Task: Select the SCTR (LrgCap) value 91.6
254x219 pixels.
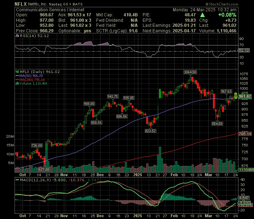Action: (x=133, y=31)
